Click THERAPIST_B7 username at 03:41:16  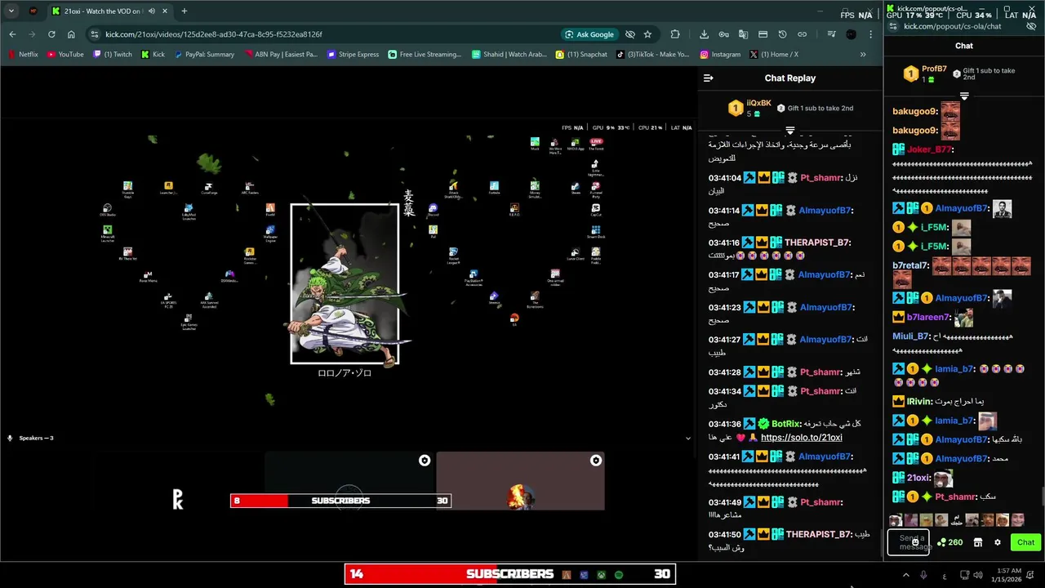[817, 243]
